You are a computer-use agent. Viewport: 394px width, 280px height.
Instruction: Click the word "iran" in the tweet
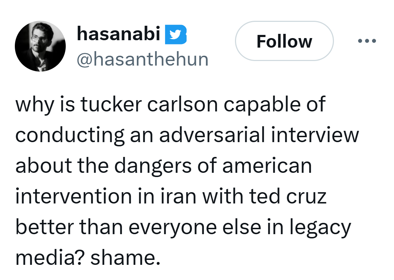pos(178,196)
